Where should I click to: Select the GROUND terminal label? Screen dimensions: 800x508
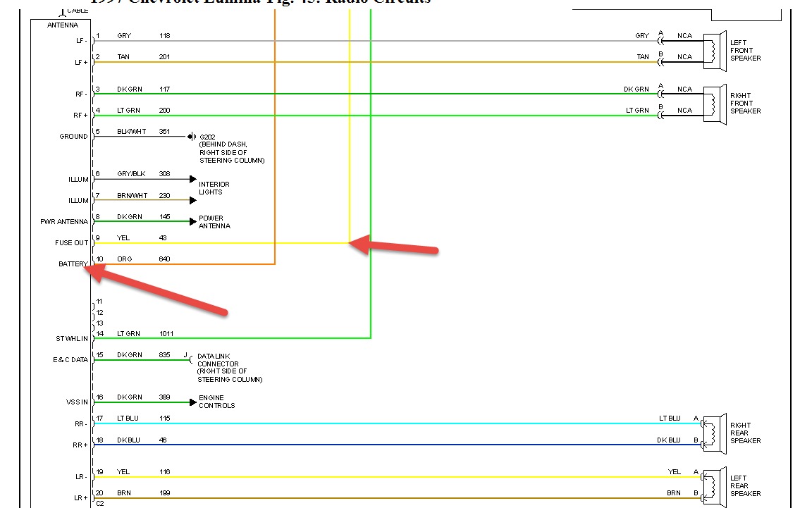point(73,136)
